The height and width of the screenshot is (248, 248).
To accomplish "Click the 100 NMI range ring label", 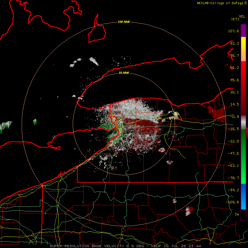I will 124,22.
